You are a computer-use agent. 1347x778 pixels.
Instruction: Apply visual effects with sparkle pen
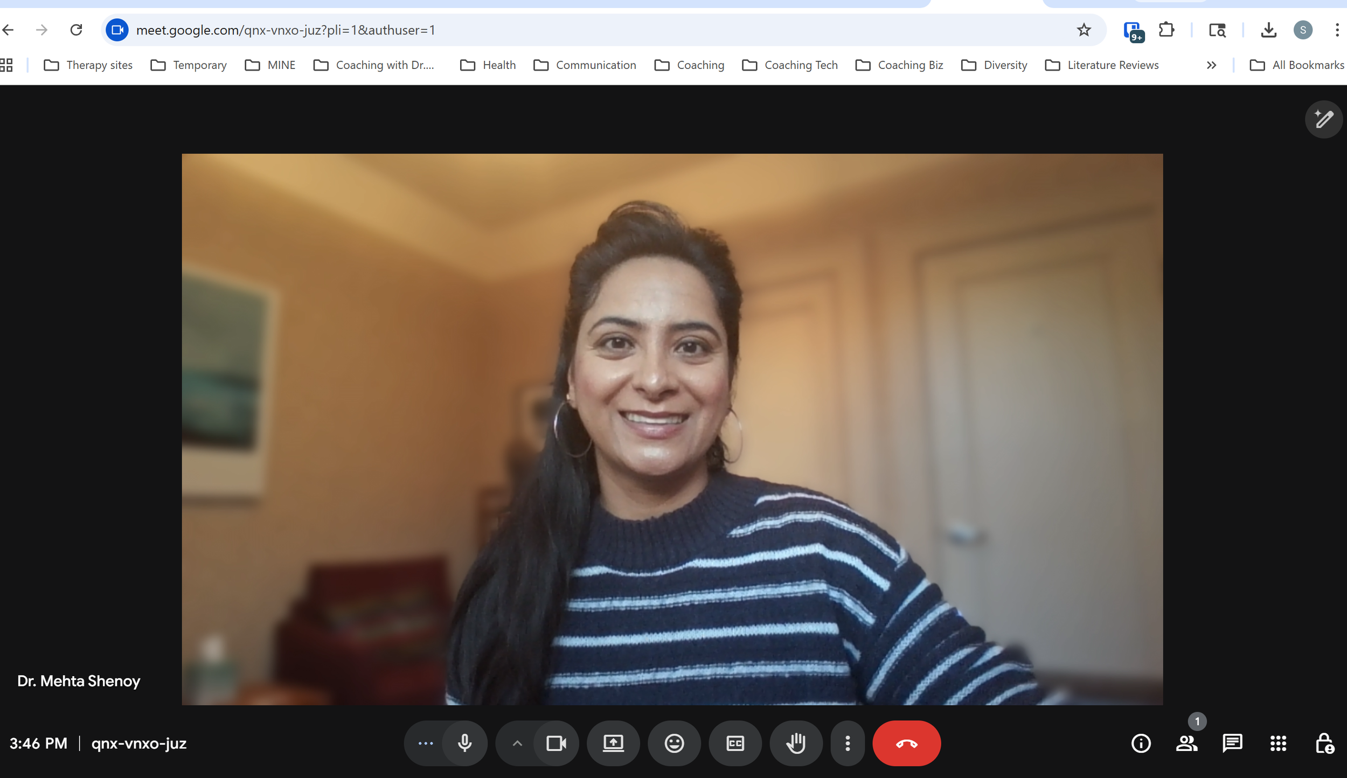pos(1323,119)
